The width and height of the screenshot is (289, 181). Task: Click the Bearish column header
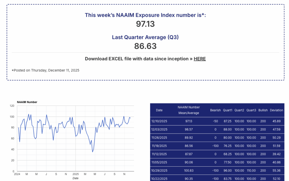[x=215, y=110]
